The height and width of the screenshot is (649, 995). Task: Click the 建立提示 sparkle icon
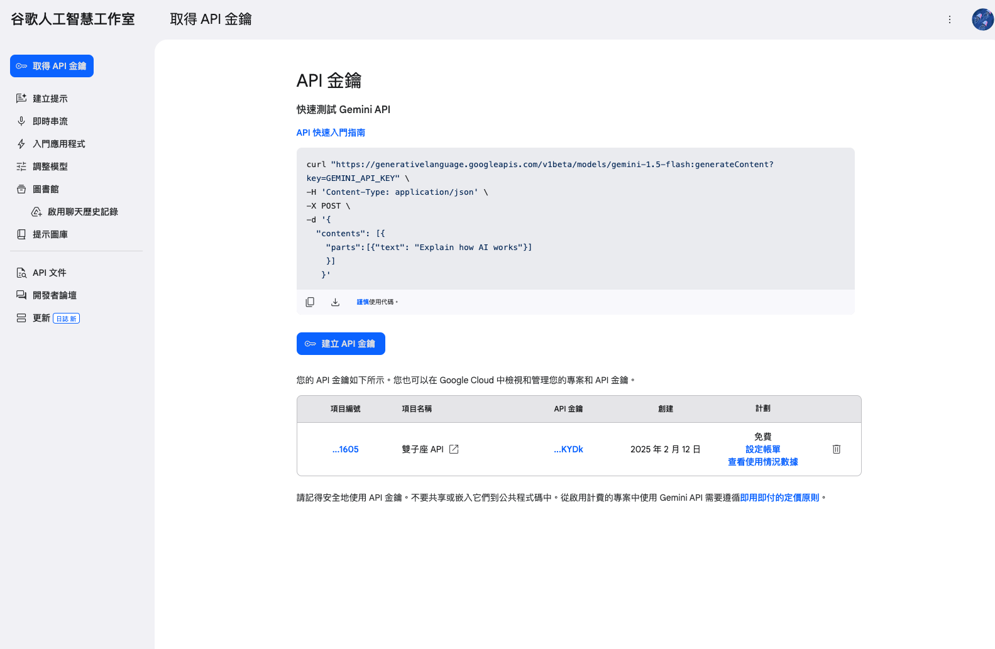21,99
